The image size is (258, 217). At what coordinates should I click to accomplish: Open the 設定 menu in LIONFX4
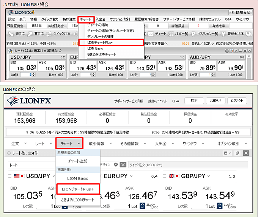point(11,19)
